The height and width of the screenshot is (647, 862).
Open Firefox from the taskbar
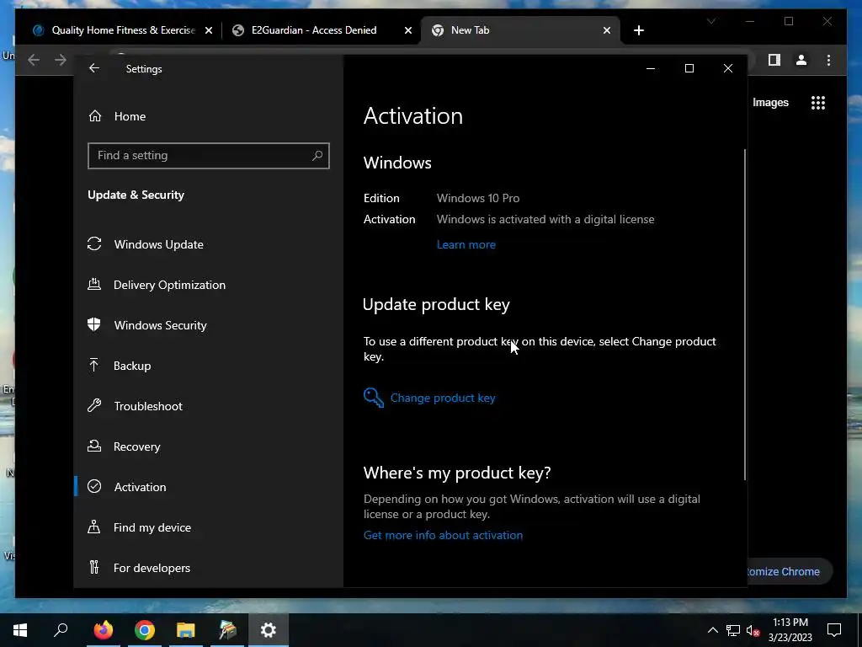point(103,630)
